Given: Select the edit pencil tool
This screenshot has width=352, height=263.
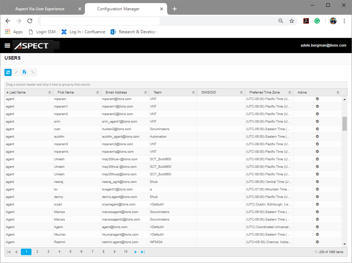Looking at the screenshot, I should tap(16, 72).
